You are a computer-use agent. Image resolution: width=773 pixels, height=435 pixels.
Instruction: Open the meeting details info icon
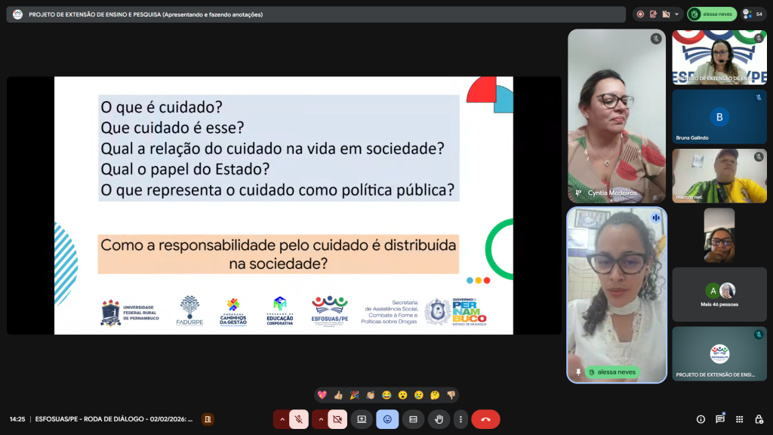pyautogui.click(x=701, y=419)
